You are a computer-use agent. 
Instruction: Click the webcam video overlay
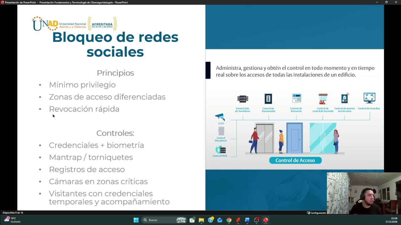click(364, 193)
